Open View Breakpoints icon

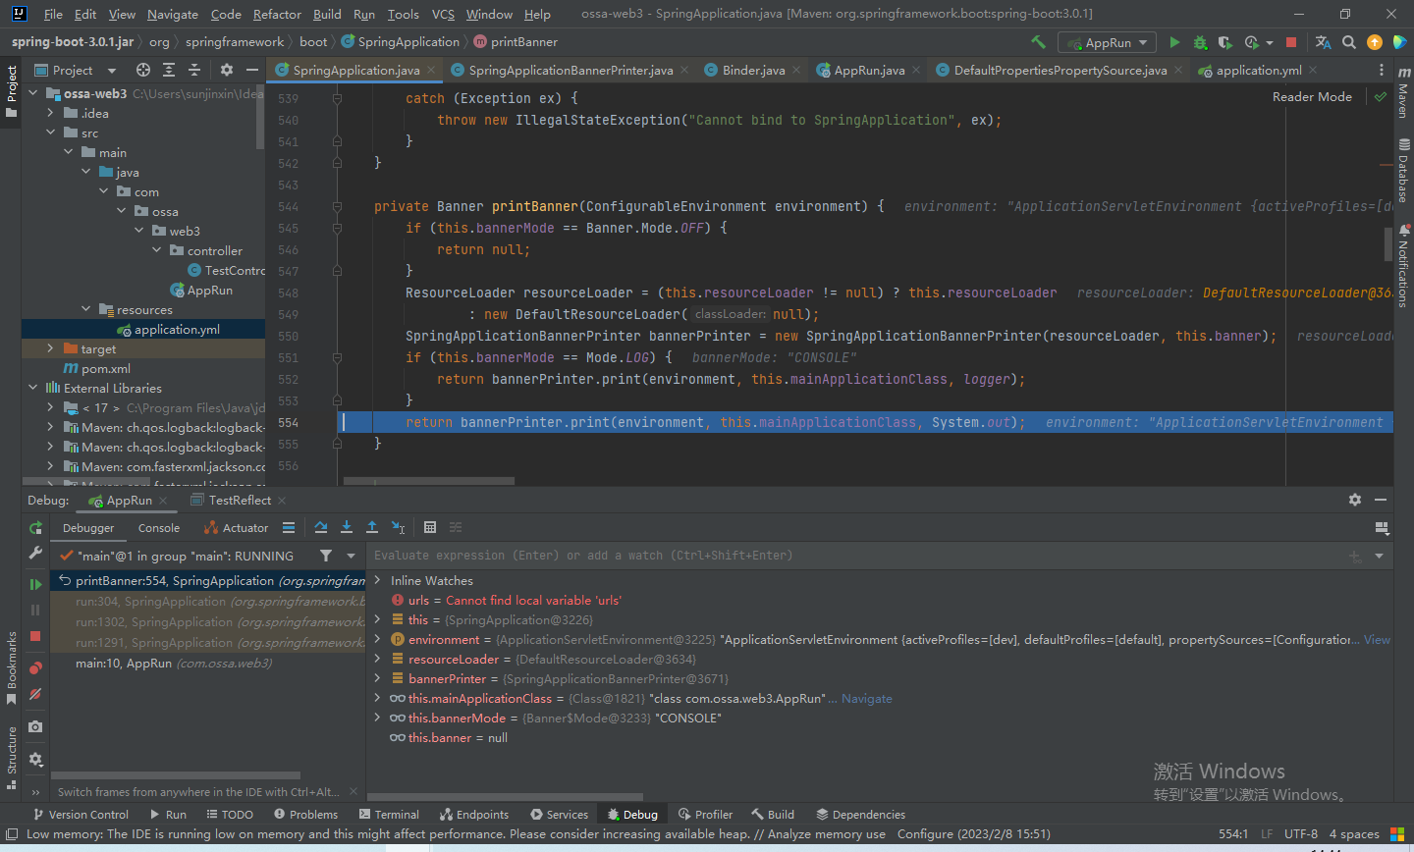click(35, 667)
